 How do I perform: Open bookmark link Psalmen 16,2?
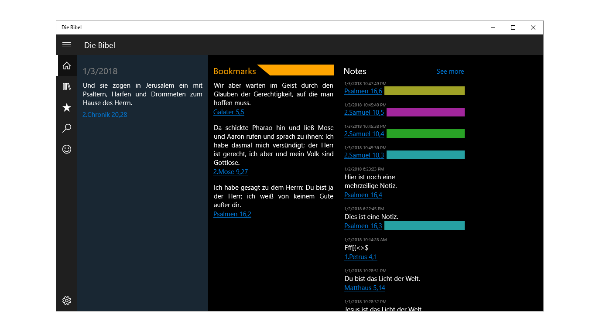click(232, 214)
